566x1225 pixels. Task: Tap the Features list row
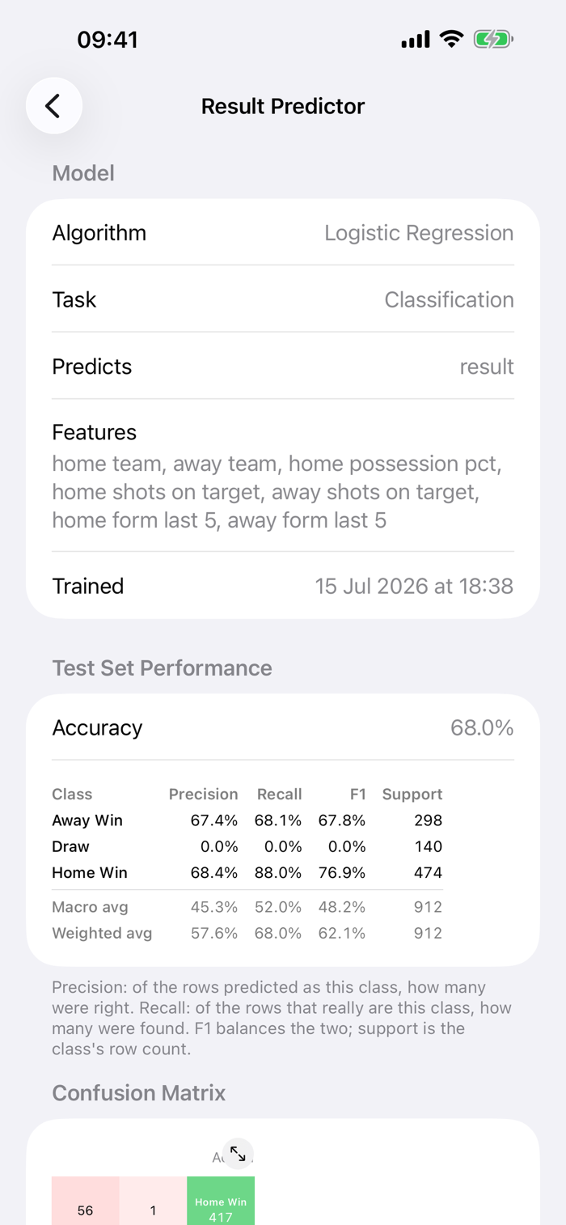click(283, 476)
